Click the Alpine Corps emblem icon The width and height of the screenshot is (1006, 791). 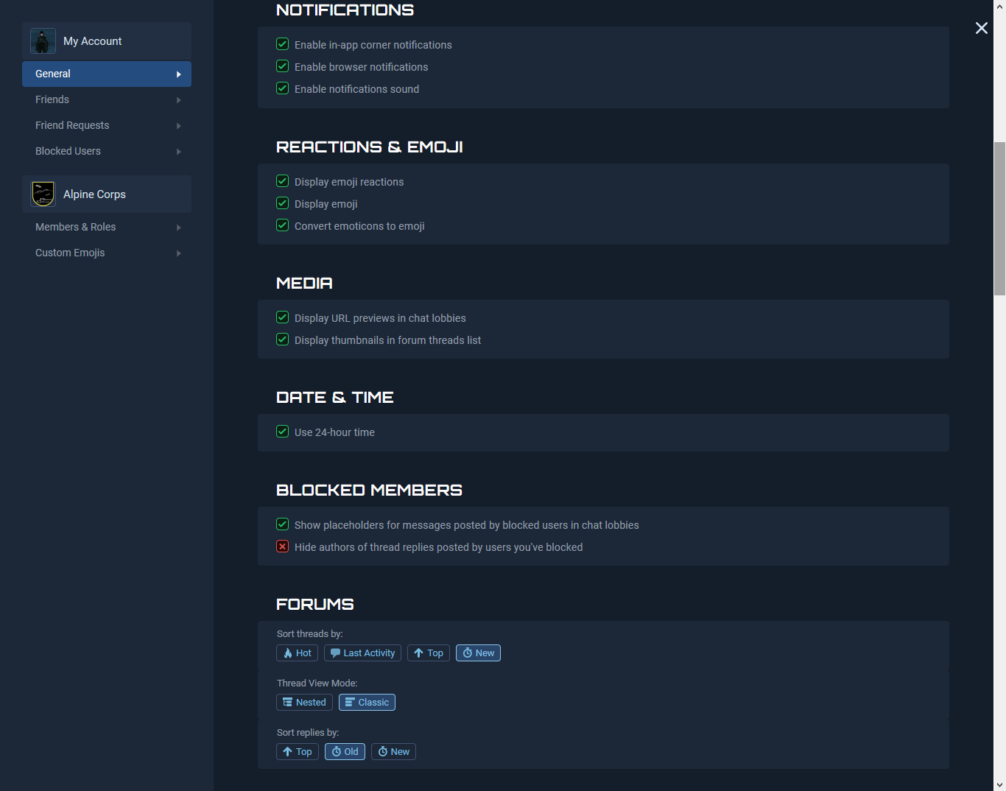(43, 194)
